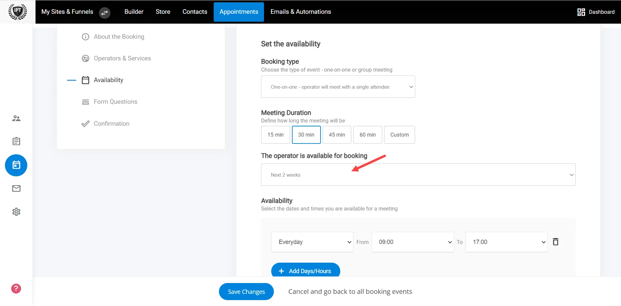Click the Confirmation double-check icon

pyautogui.click(x=85, y=124)
